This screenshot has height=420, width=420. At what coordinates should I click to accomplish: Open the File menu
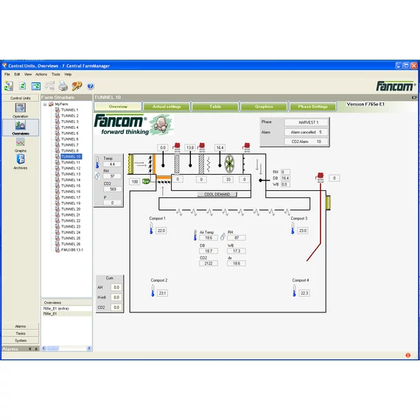pos(7,74)
